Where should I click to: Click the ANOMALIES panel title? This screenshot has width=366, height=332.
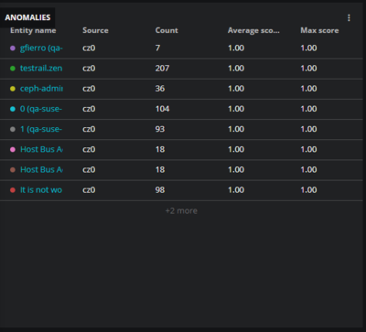click(x=27, y=17)
